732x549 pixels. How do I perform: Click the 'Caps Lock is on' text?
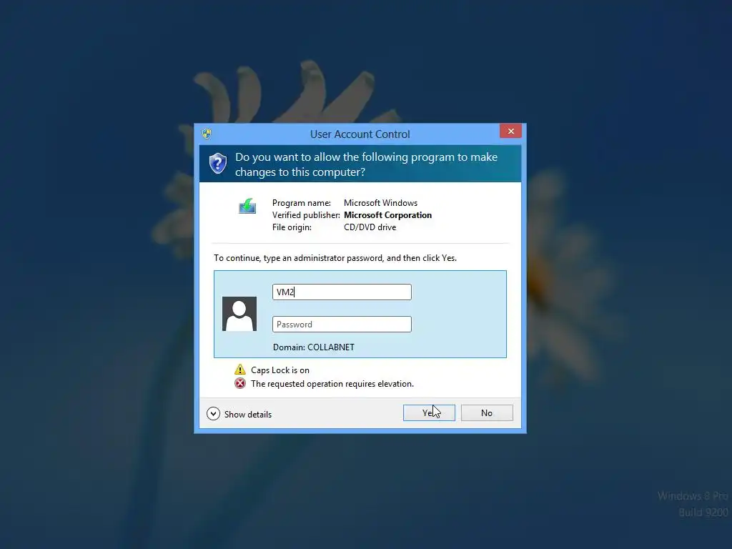[280, 370]
